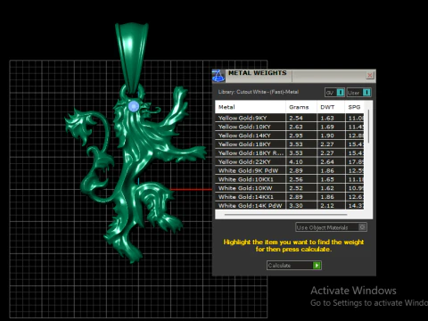The width and height of the screenshot is (428, 321).
Task: Click the 2.56 grams value for 10KX1
Action: click(x=296, y=179)
